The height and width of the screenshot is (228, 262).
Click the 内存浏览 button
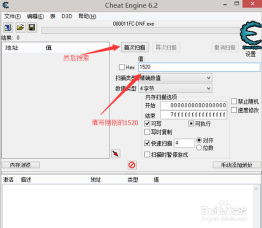(21, 165)
